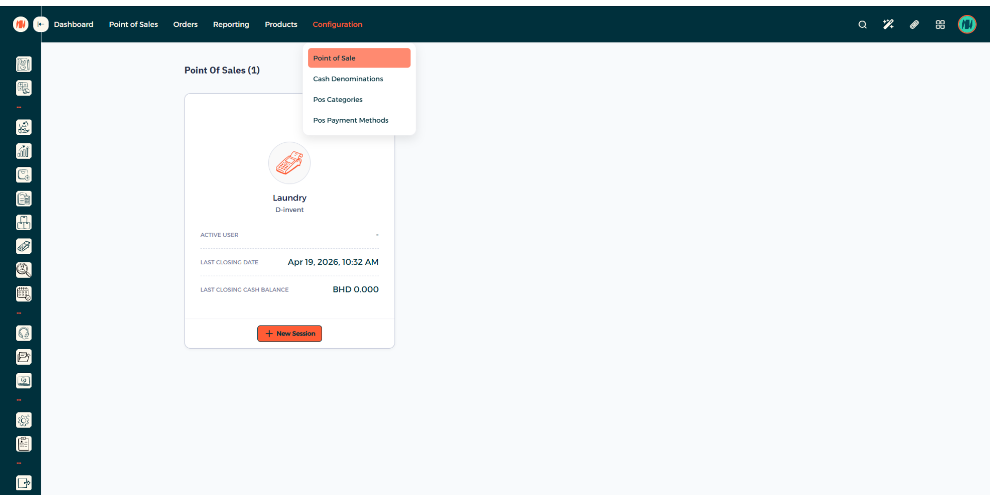990x495 pixels.
Task: Open the magic wand tool in header
Action: pos(888,25)
